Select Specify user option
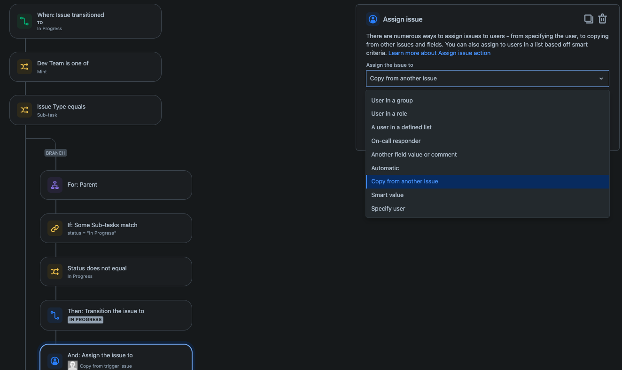Screen dimensions: 622x370 coord(388,208)
